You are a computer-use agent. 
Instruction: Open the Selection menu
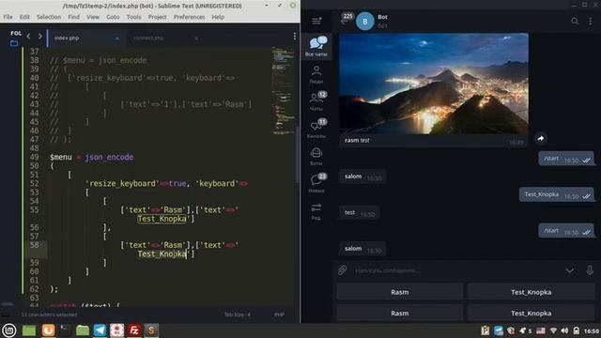click(x=49, y=17)
